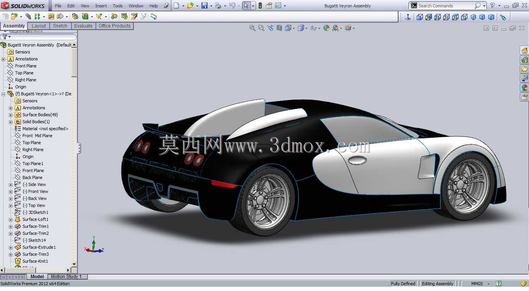Click the Rebuild traffic light icon

pyautogui.click(x=260, y=5)
